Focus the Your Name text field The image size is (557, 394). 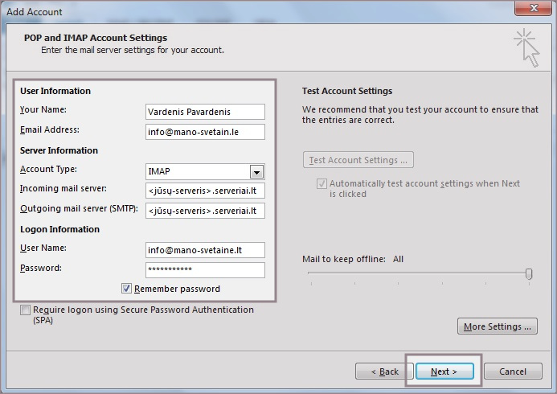click(x=205, y=112)
